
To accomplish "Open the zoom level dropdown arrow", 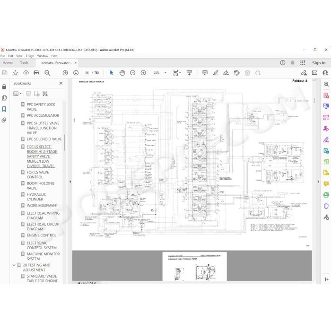I will [x=165, y=73].
